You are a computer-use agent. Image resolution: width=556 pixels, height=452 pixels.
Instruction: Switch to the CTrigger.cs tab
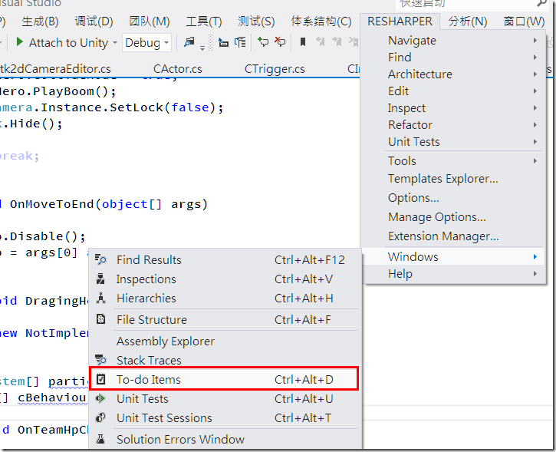click(275, 69)
